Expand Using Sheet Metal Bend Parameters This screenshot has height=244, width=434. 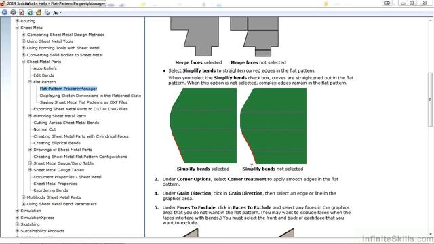click(x=24, y=204)
